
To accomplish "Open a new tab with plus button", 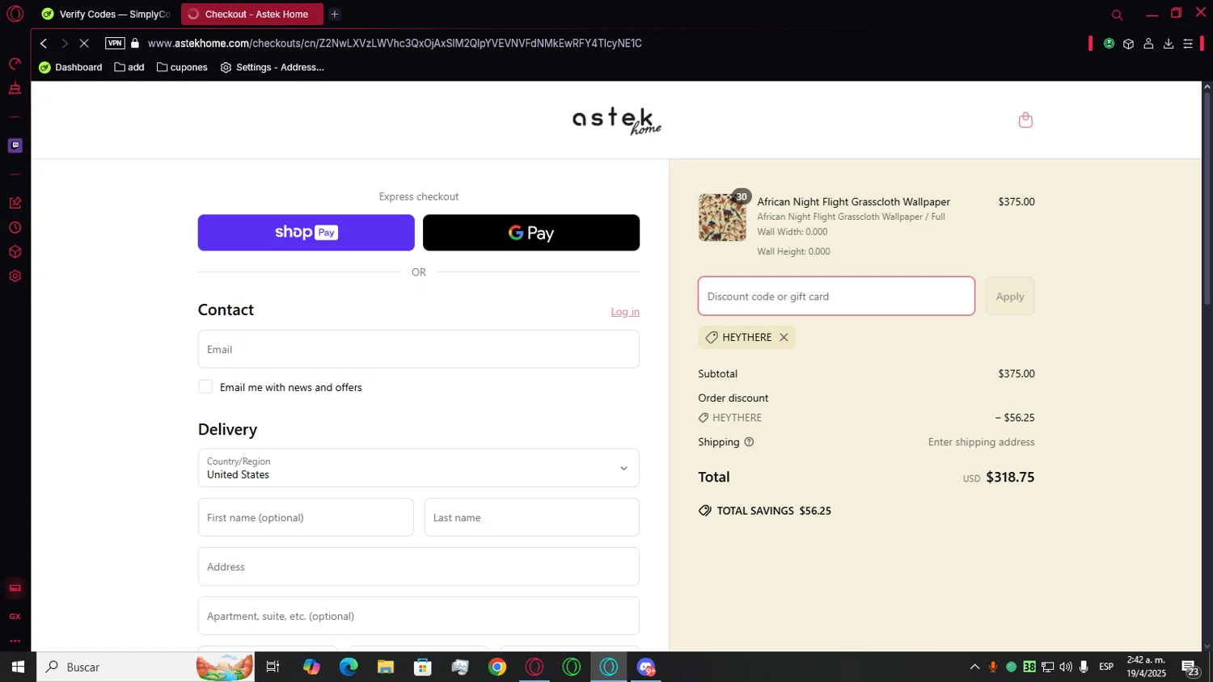I will 335,15.
